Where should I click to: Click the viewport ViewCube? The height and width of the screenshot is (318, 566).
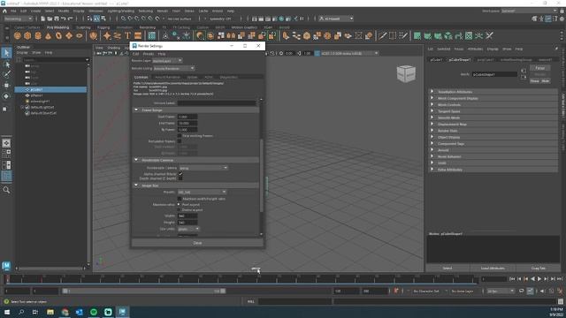coord(406,73)
